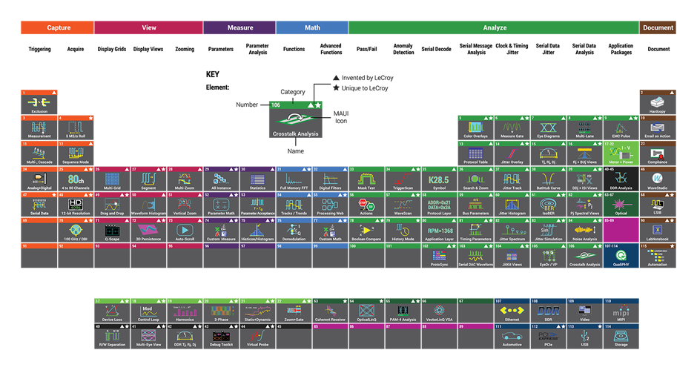The width and height of the screenshot is (697, 370).
Task: Open the K28.5 Symbol element
Action: (x=439, y=179)
